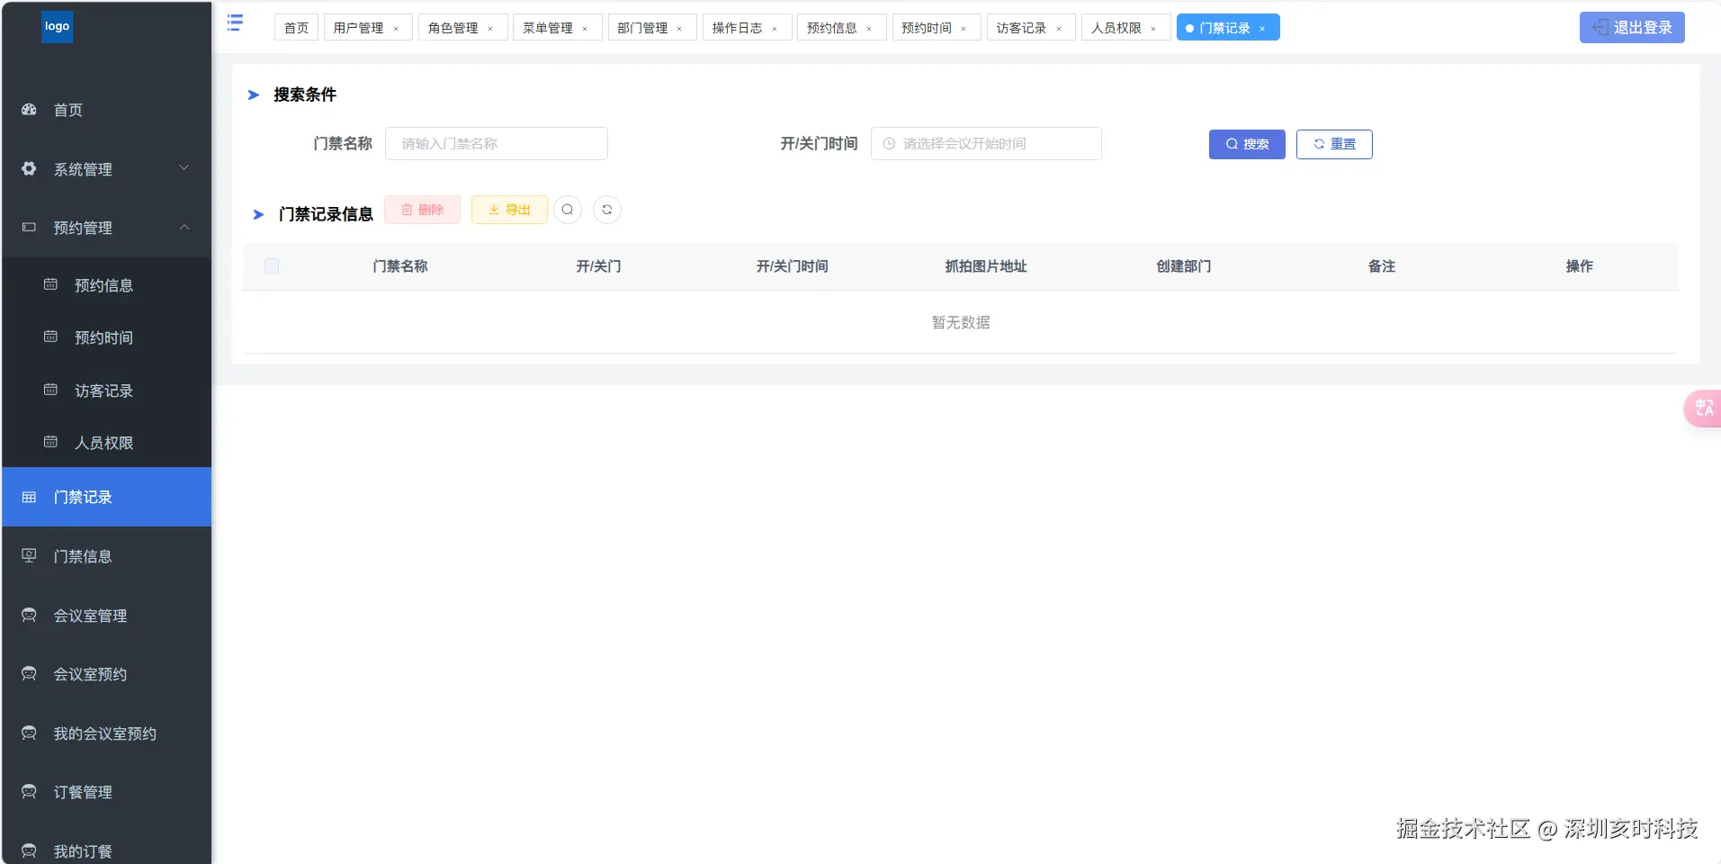The height and width of the screenshot is (864, 1721).
Task: Switch to the 首页 tab
Action: pyautogui.click(x=296, y=28)
